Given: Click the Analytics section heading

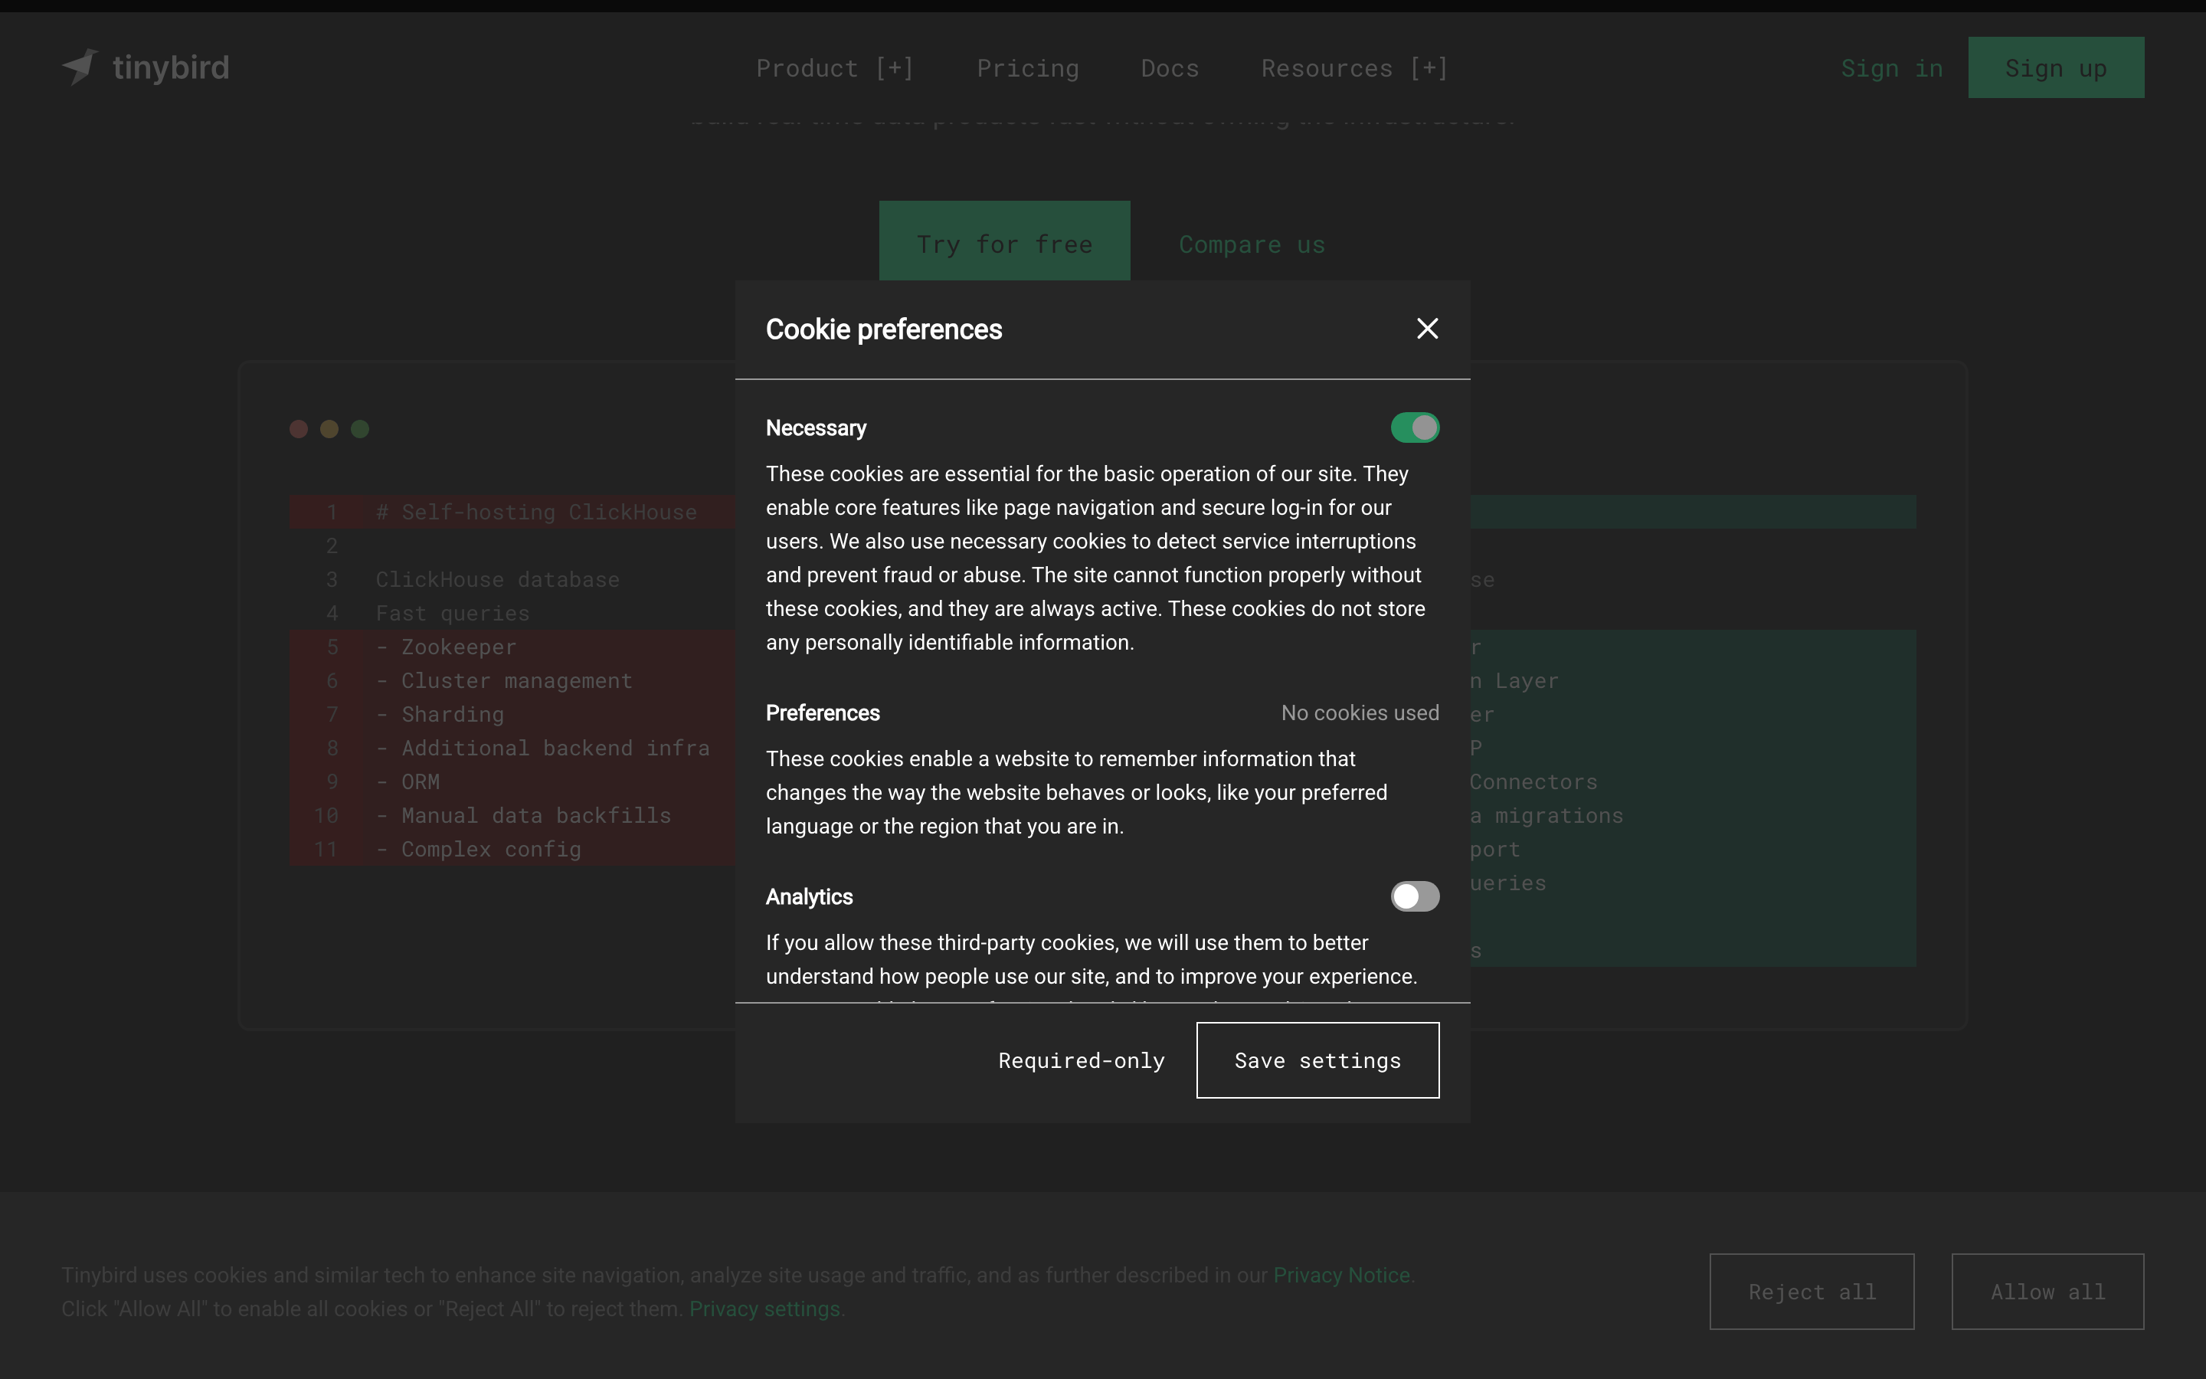Looking at the screenshot, I should (809, 897).
